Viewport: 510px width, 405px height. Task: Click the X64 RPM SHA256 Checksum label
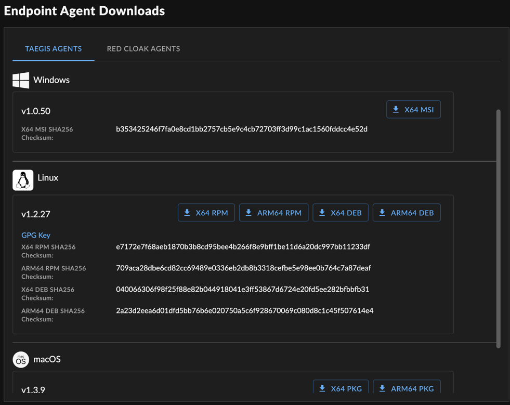[x=48, y=251]
